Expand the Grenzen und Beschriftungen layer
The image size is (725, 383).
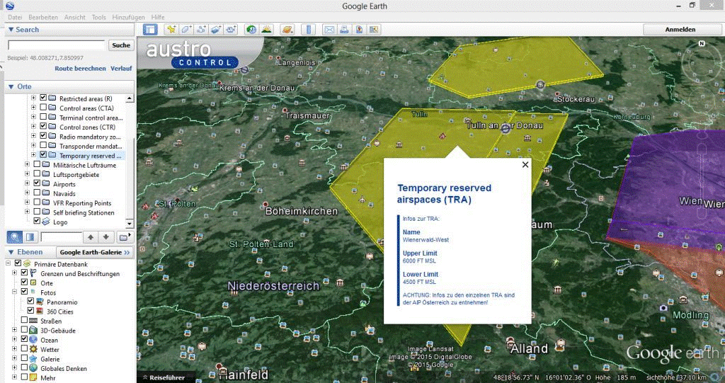click(x=14, y=273)
